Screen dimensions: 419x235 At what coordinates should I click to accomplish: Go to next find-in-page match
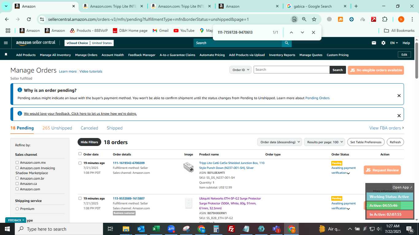[x=302, y=32]
